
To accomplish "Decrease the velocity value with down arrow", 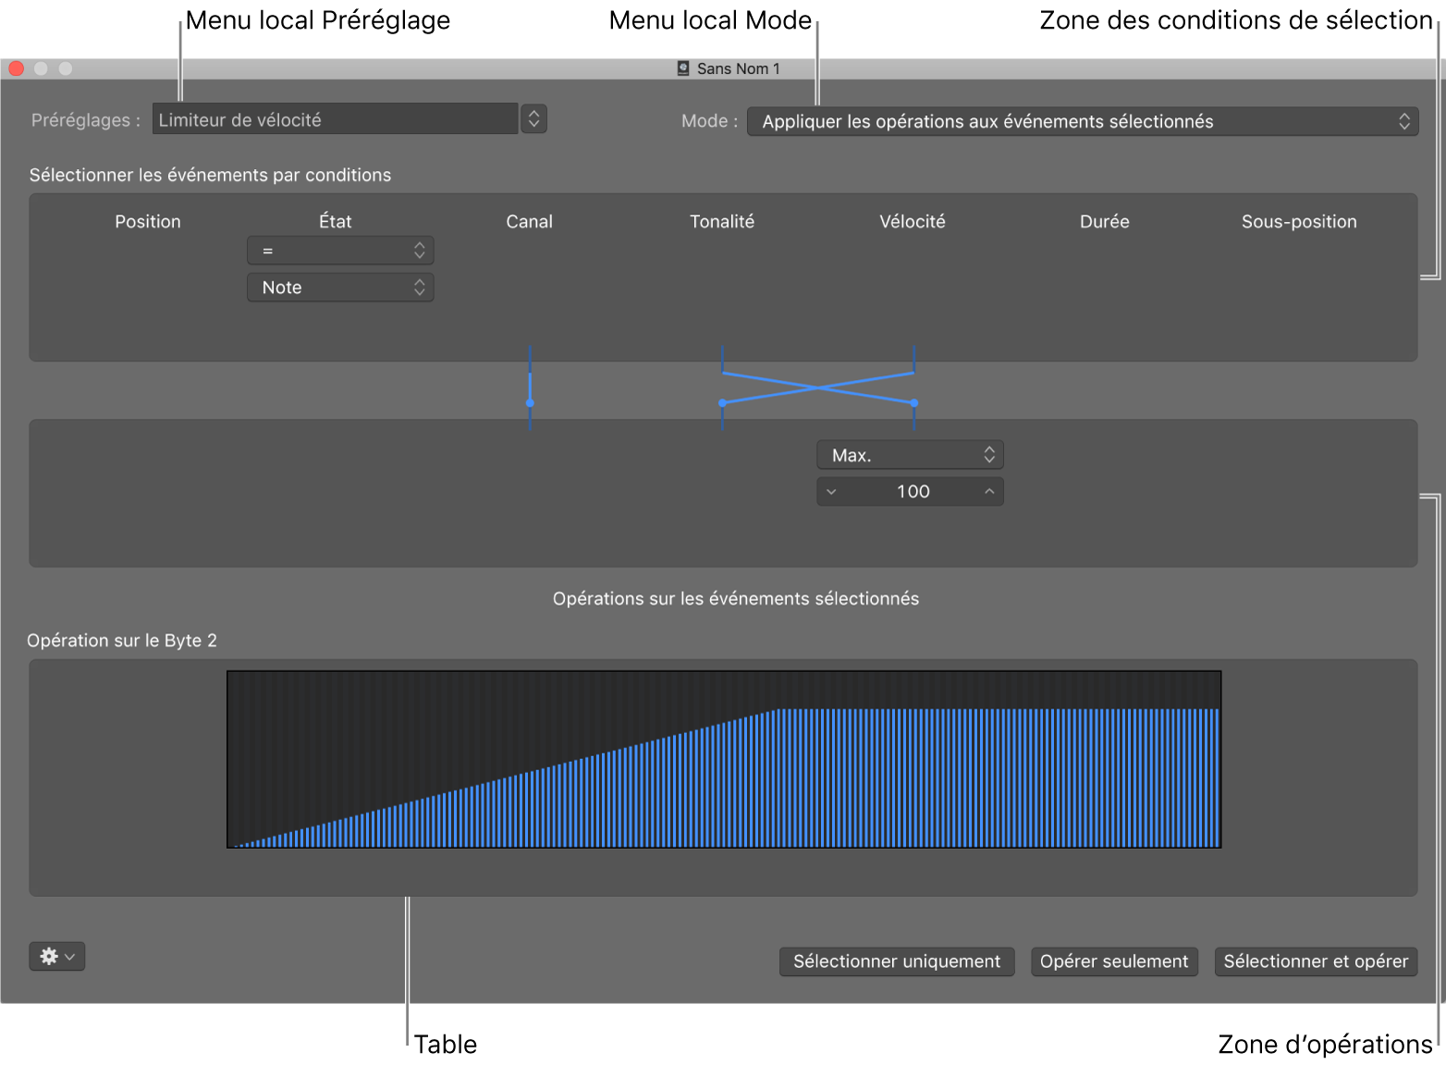I will pos(831,492).
